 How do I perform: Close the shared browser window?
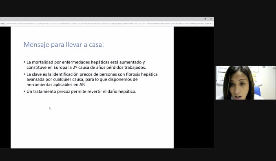point(211,19)
